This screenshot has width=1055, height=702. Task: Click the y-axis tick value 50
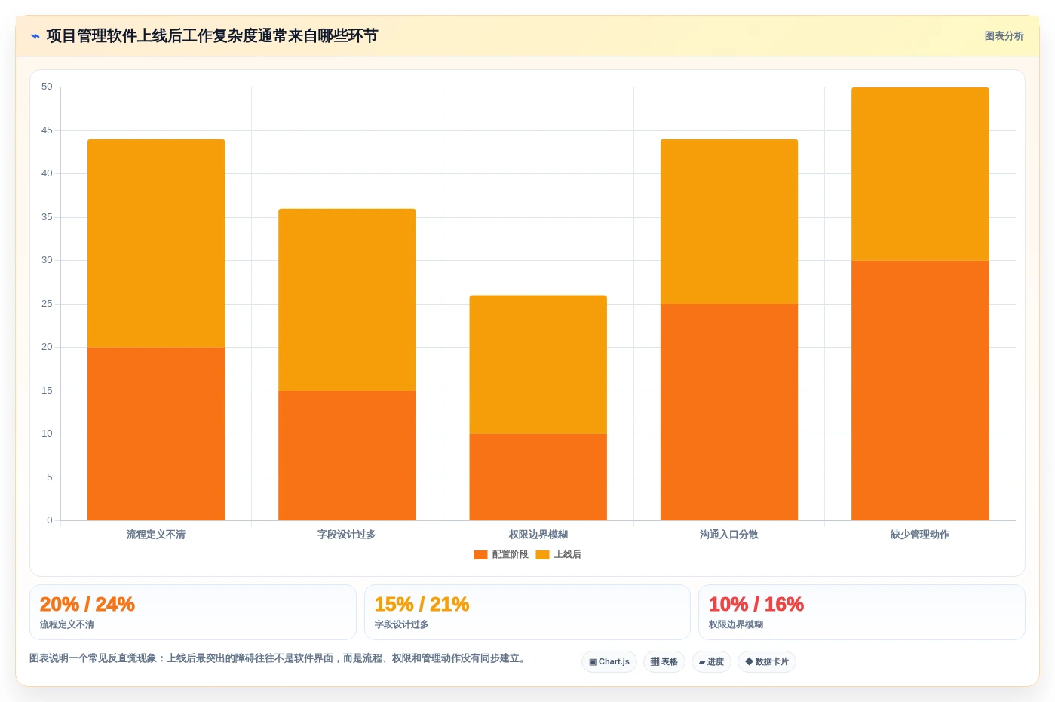pyautogui.click(x=47, y=87)
